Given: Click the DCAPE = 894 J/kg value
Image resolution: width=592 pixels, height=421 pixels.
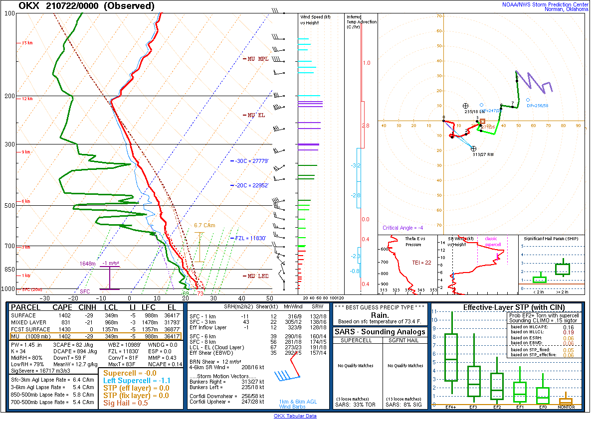Looking at the screenshot, I should point(75,351).
